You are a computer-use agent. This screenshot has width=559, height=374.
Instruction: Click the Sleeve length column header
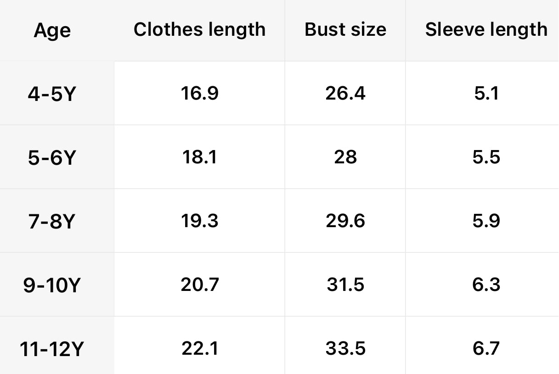(486, 30)
